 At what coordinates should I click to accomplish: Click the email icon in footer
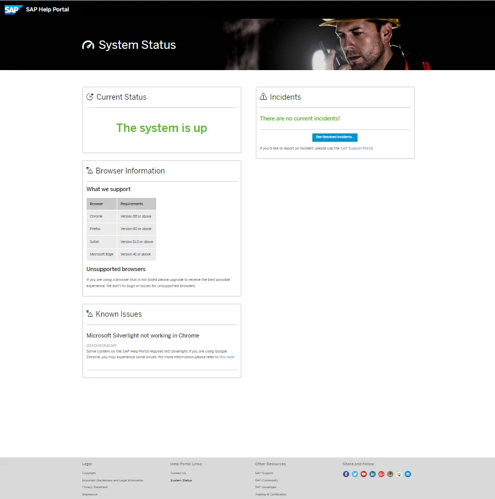coord(408,474)
